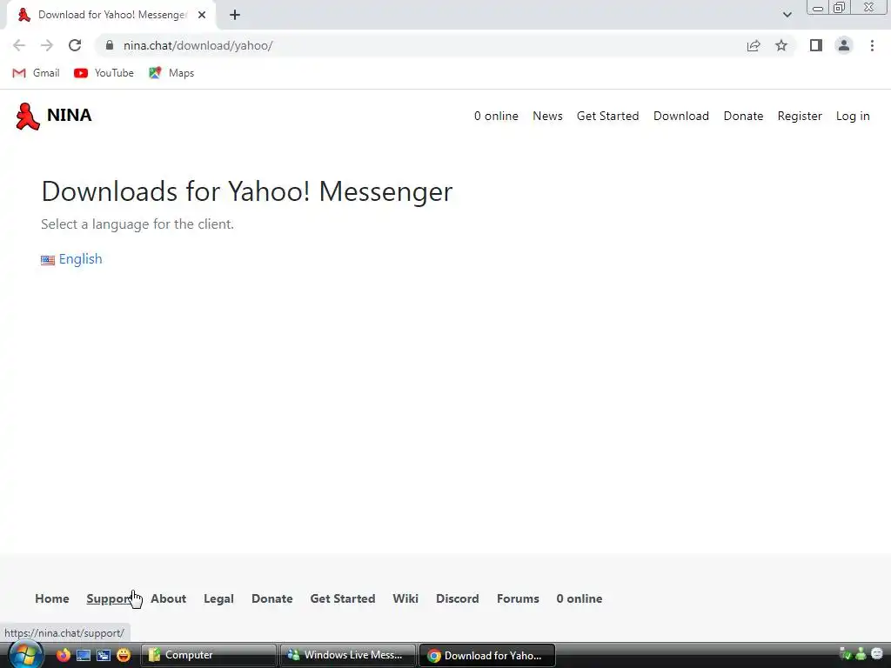891x668 pixels.
Task: Open a new tab with the plus button
Action: pyautogui.click(x=235, y=15)
